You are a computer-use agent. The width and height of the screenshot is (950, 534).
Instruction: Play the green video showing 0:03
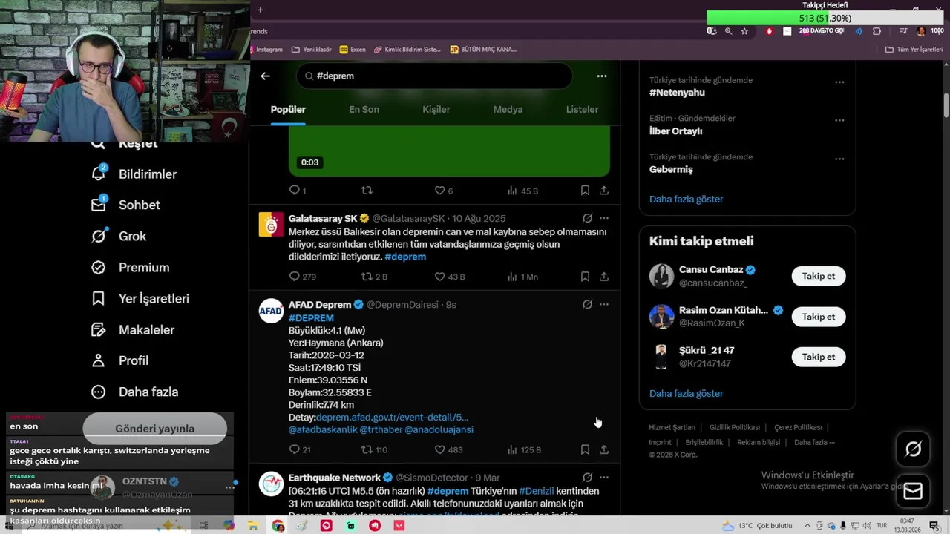click(x=449, y=151)
